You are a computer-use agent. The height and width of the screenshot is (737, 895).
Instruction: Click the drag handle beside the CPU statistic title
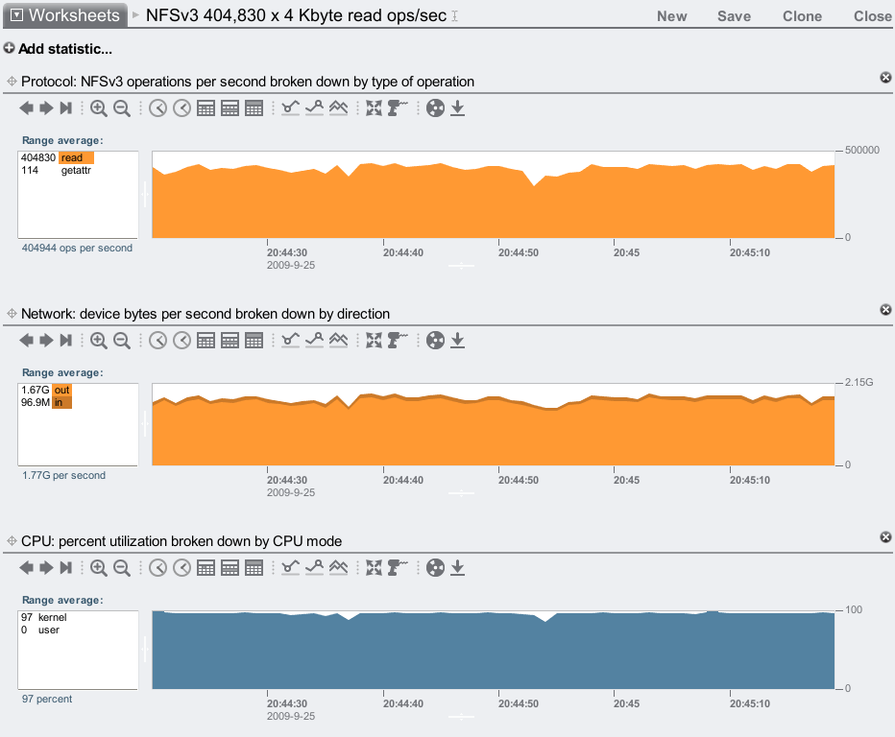12,541
